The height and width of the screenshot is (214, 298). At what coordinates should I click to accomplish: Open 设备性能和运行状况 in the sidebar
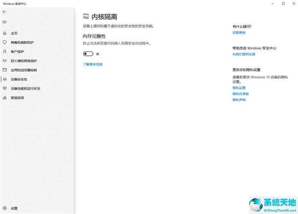(25, 89)
